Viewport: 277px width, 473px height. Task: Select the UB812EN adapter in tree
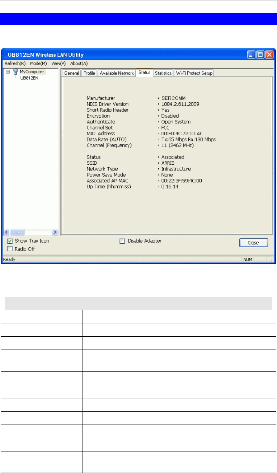coord(29,78)
